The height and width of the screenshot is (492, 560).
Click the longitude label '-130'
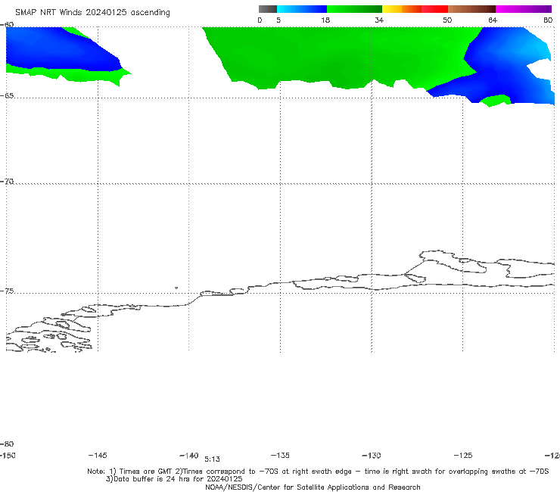372,455
